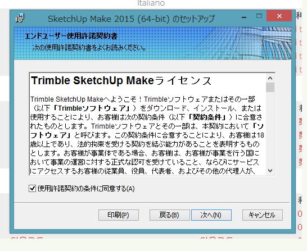Click the 次の使用許諾契約書をよくお読みください subtitle
307x251 pixels.
tap(89, 48)
